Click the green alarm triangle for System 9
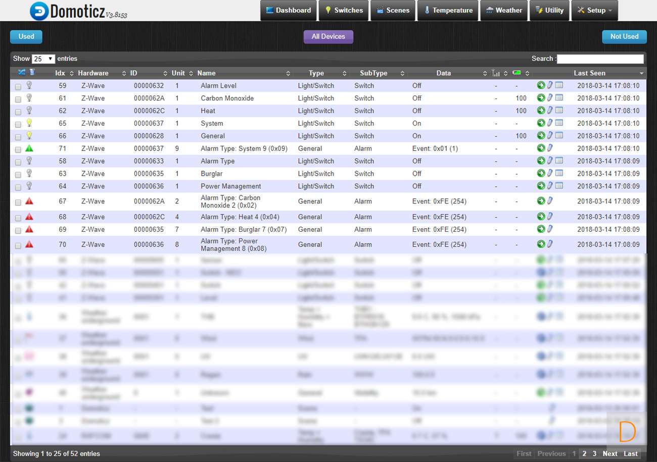The width and height of the screenshot is (657, 462). coord(29,148)
